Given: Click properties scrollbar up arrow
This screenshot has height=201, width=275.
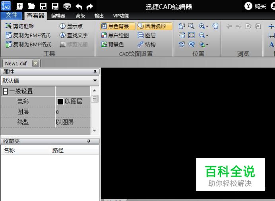Looking at the screenshot, I should click(95, 90).
